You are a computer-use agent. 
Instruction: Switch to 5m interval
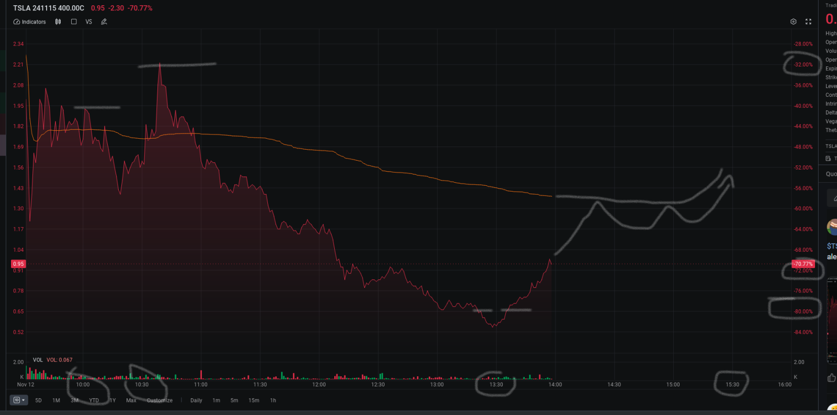pos(234,400)
